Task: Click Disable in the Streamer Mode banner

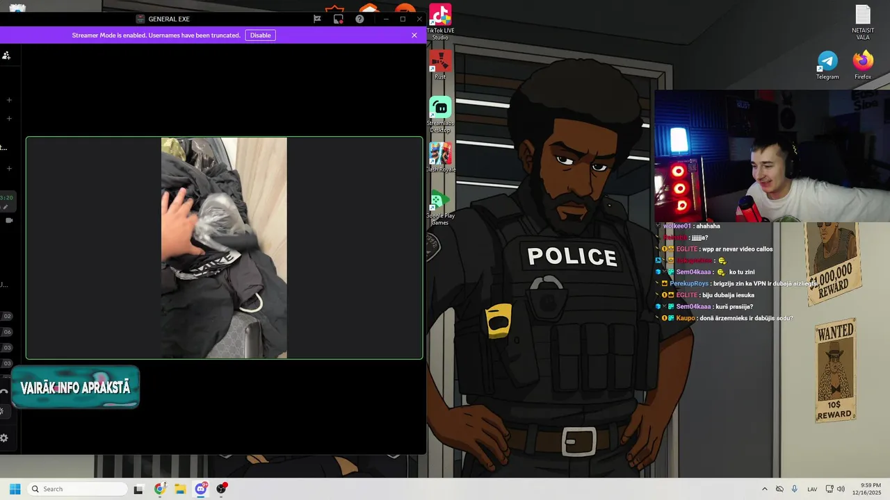Action: pyautogui.click(x=260, y=35)
